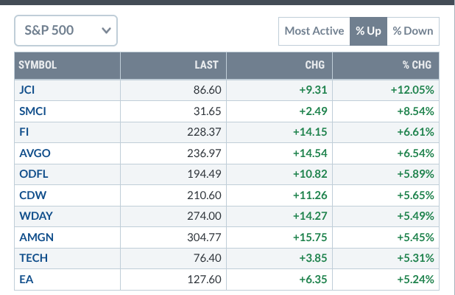The image size is (455, 295).
Task: Click the +5.89% value for ODFL
Action: [x=415, y=174]
